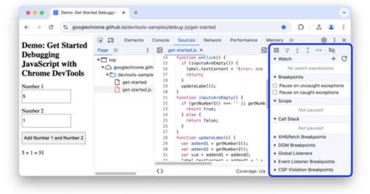Viewport: 370px width, 194px height.
Task: Toggle the debugger sidebar icon
Action: coord(264,50)
